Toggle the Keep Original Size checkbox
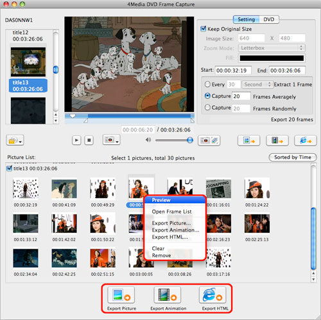The width and height of the screenshot is (321, 320). [x=203, y=29]
